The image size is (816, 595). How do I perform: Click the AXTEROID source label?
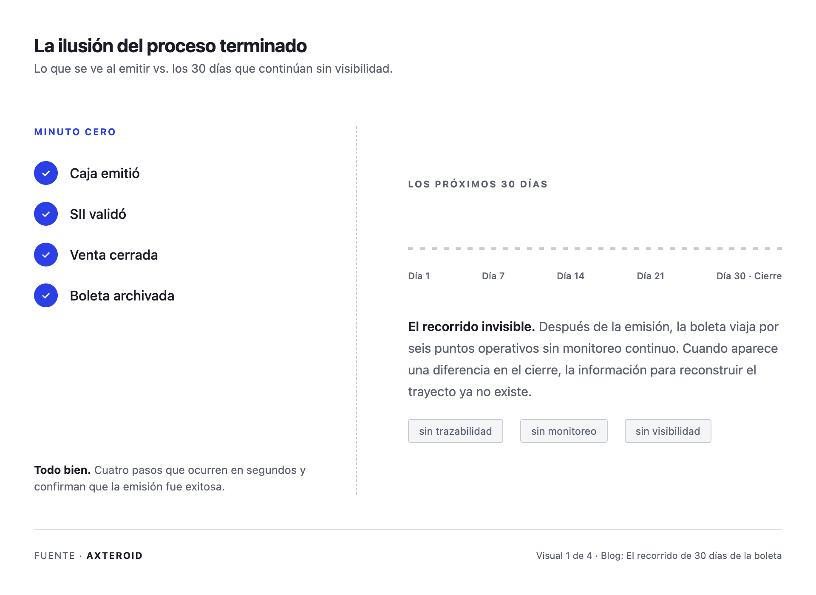point(115,555)
